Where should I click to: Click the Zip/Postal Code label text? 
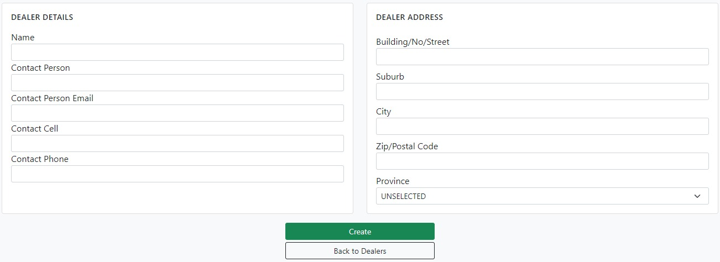click(x=407, y=146)
